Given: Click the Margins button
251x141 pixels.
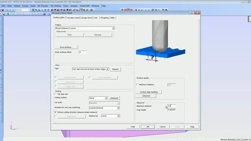Looking at the screenshot, I should tap(115, 69).
